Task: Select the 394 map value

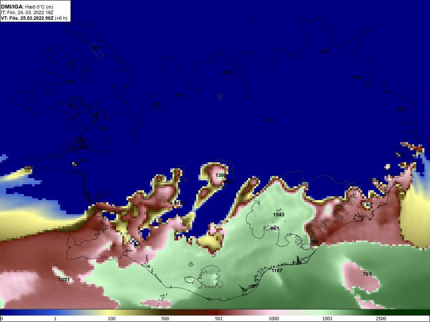Action: (314, 242)
